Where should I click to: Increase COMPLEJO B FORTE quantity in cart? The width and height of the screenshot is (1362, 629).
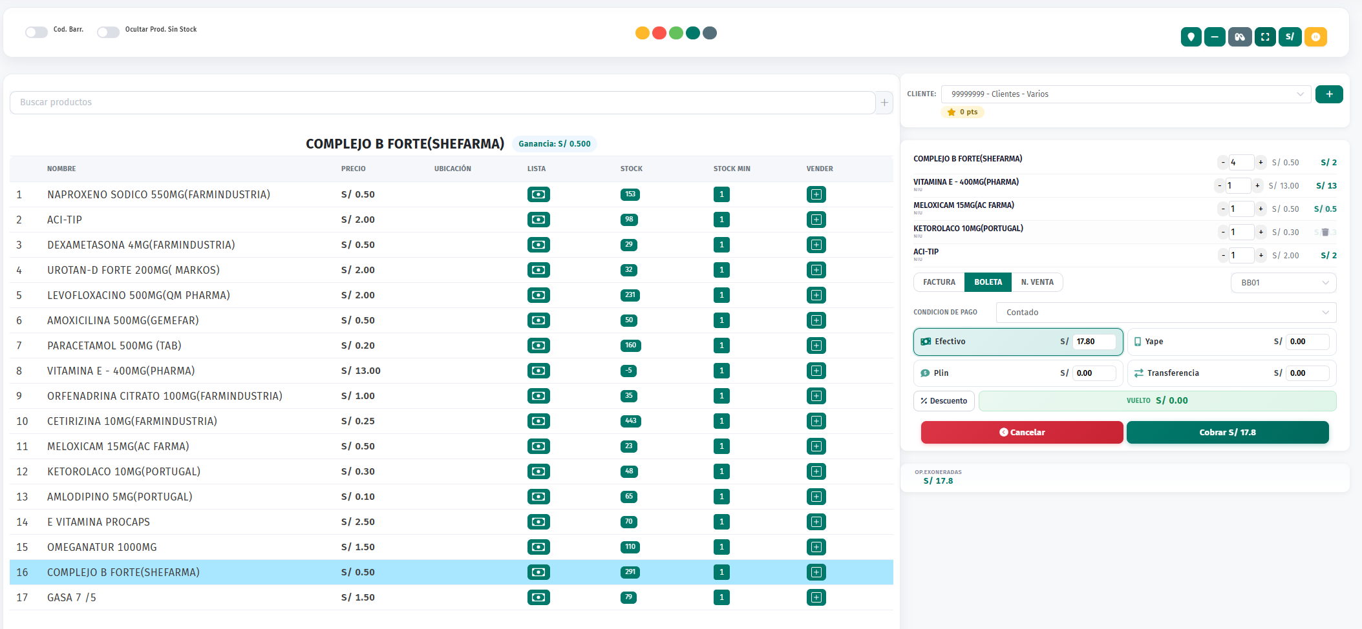point(1261,163)
